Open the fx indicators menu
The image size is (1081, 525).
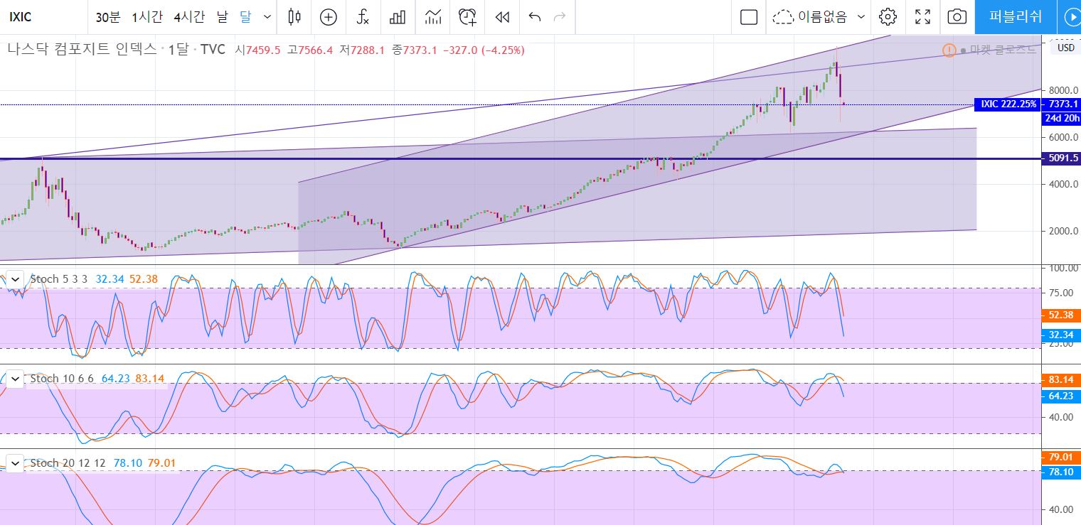[363, 17]
